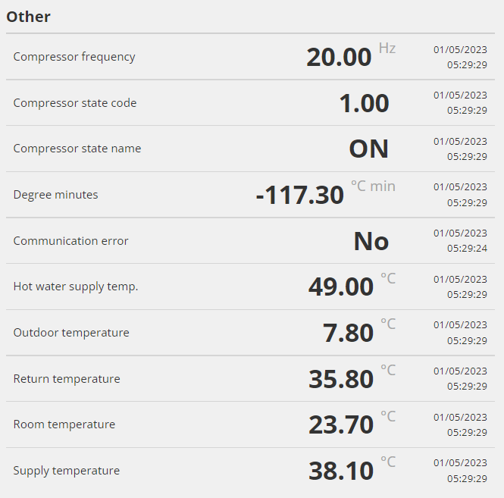Click the 1.00 compressor state code value
This screenshot has height=498, width=504.
tap(365, 103)
